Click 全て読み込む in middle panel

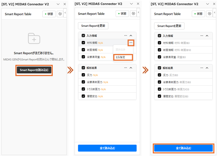(x=107, y=148)
